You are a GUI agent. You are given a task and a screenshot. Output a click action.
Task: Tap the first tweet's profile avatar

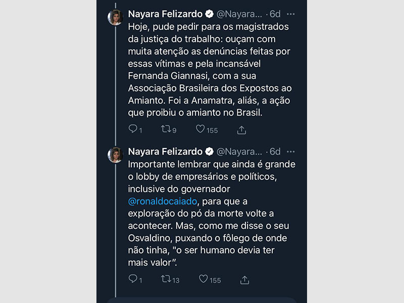click(116, 17)
